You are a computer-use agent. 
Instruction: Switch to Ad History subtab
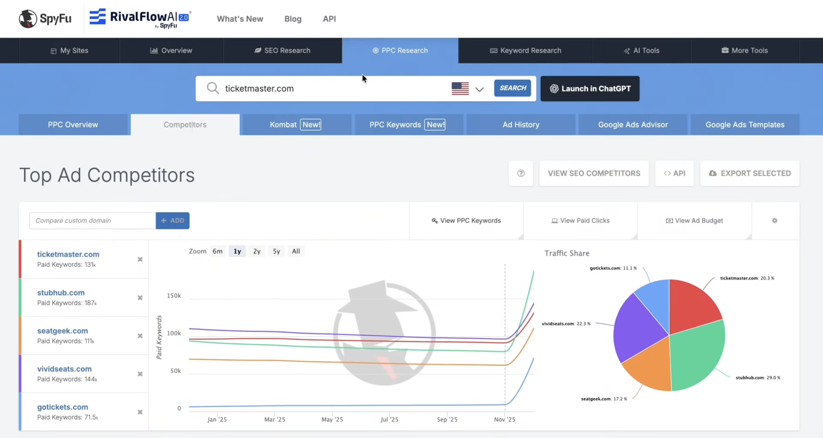(521, 124)
